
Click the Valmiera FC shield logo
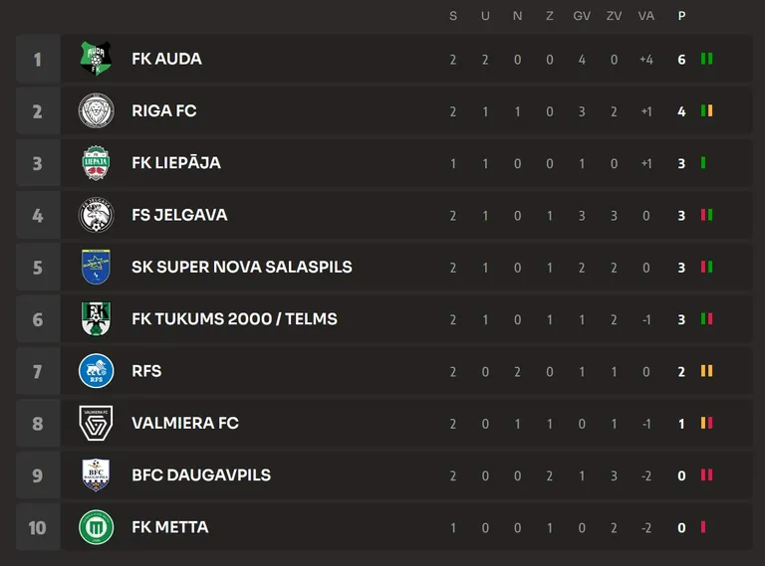point(96,423)
